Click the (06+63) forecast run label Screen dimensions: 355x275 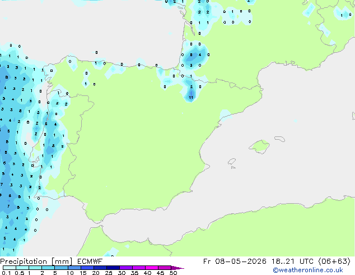(x=334, y=262)
